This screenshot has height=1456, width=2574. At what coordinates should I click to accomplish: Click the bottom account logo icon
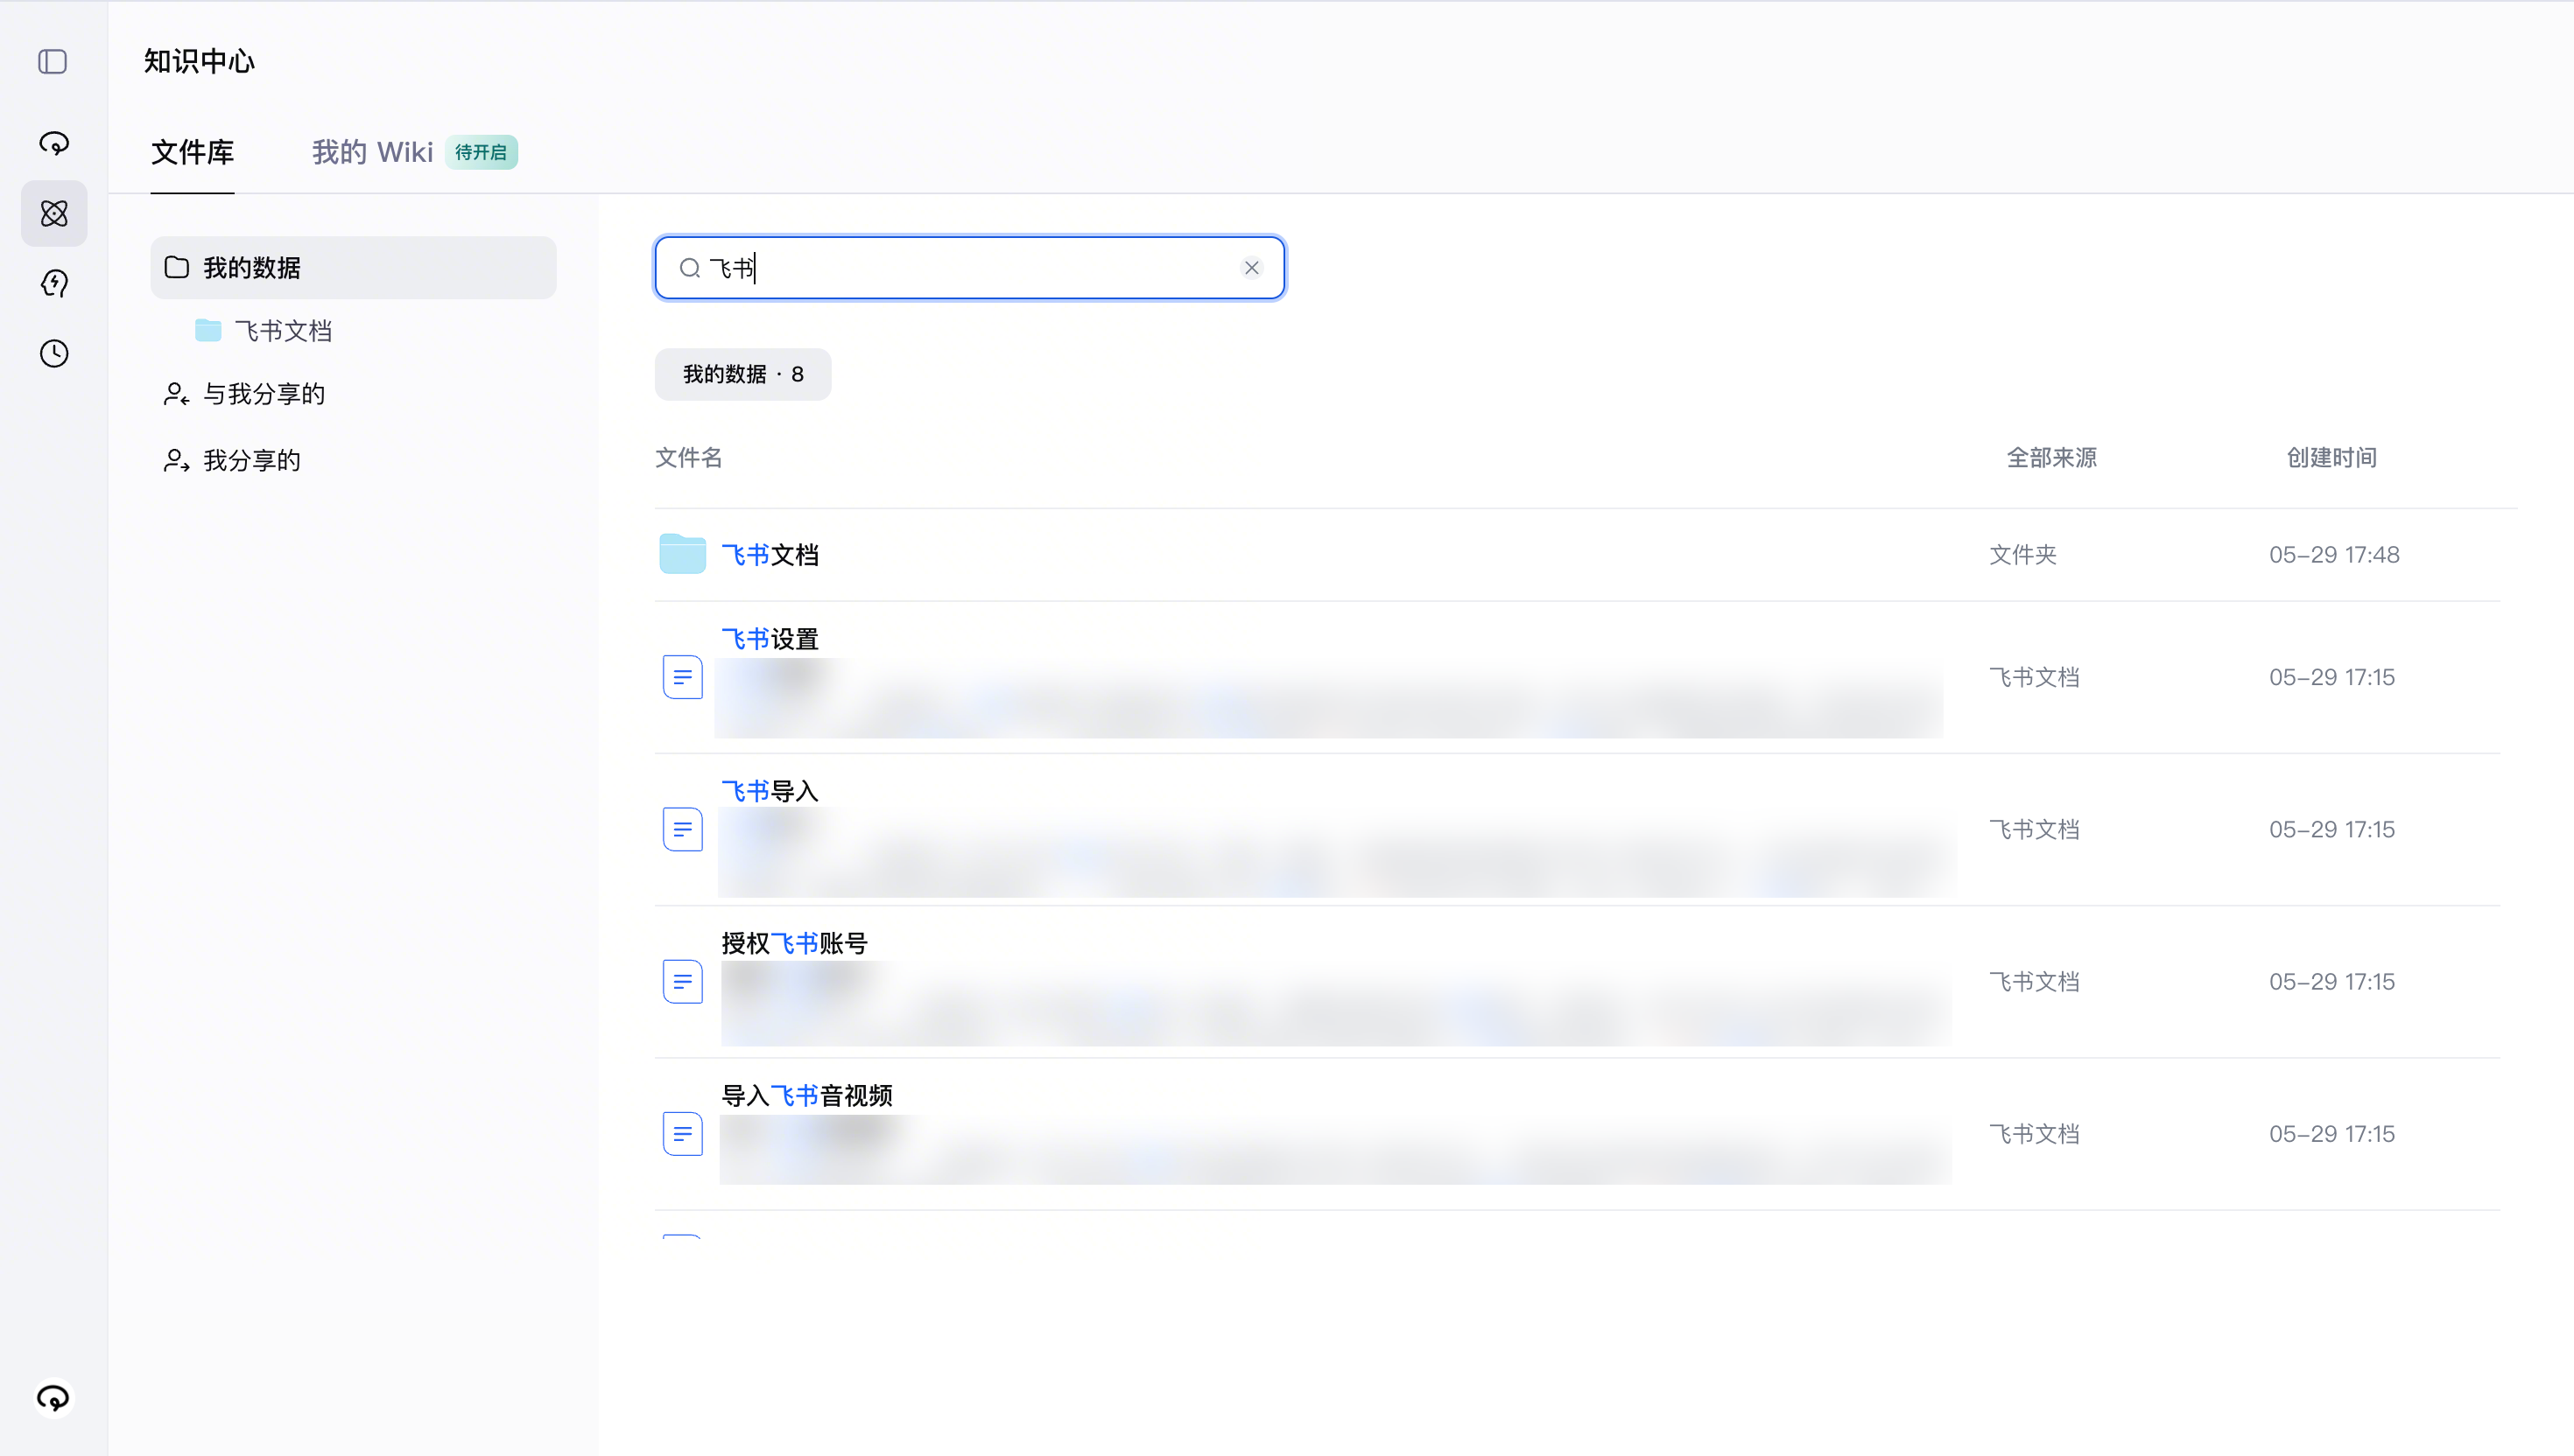pyautogui.click(x=53, y=1397)
